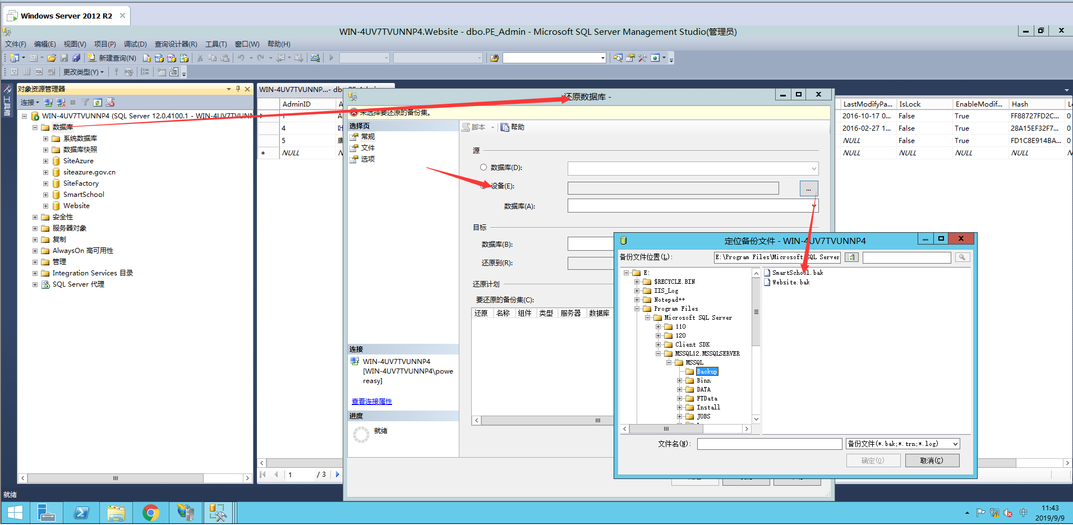The width and height of the screenshot is (1073, 525).
Task: Click the magnifier search icon in backup locator
Action: point(963,257)
